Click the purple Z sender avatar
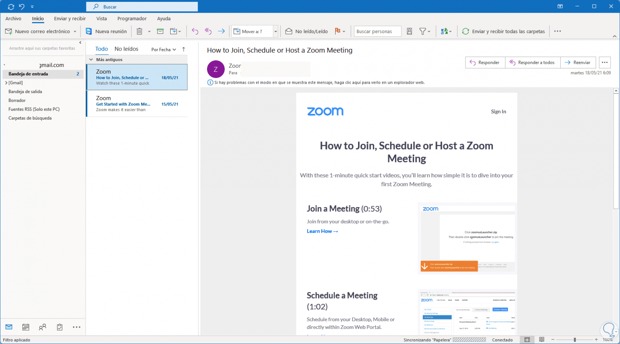 coord(216,69)
